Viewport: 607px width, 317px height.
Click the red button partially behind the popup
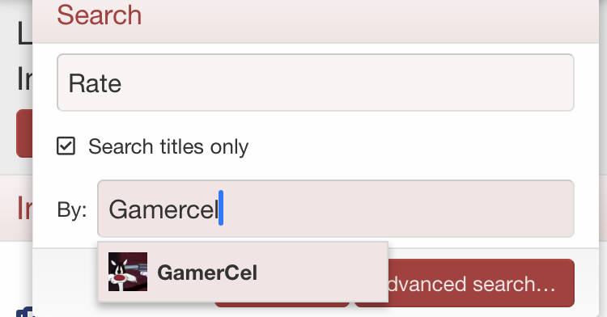click(24, 133)
